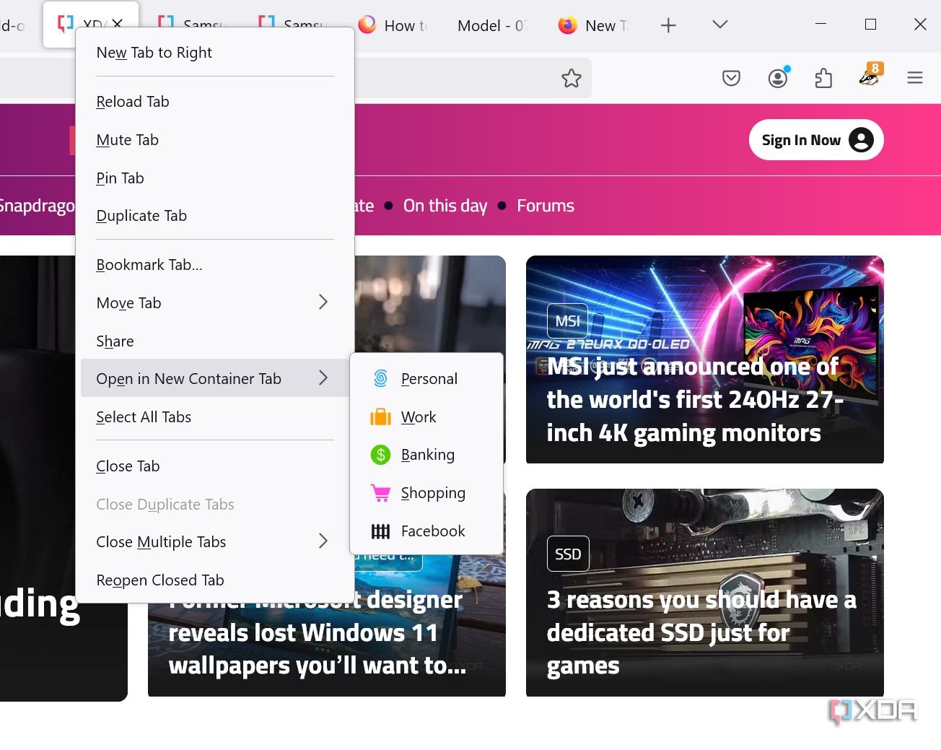This screenshot has height=750, width=941.
Task: Open tab in Facebook container
Action: pos(432,531)
